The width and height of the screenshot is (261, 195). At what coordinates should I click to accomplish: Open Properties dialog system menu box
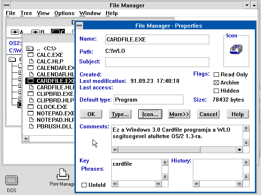(x=79, y=26)
